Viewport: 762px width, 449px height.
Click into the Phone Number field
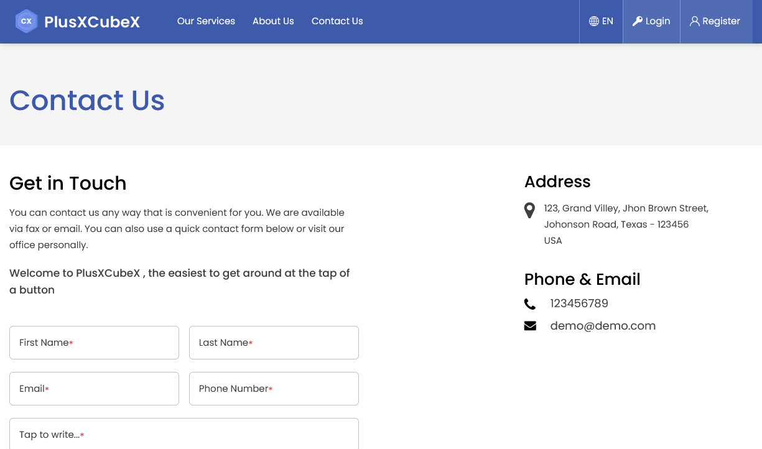tap(274, 389)
